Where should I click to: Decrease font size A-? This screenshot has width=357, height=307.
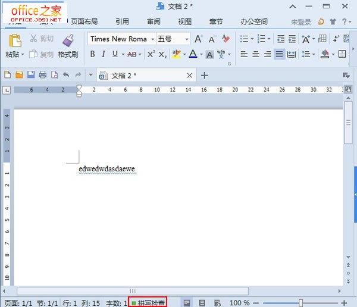[x=212, y=39]
